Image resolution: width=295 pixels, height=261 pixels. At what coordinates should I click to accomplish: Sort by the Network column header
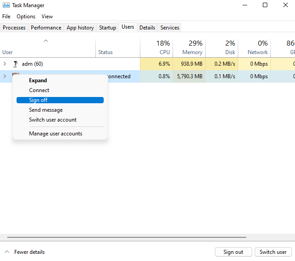254,48
